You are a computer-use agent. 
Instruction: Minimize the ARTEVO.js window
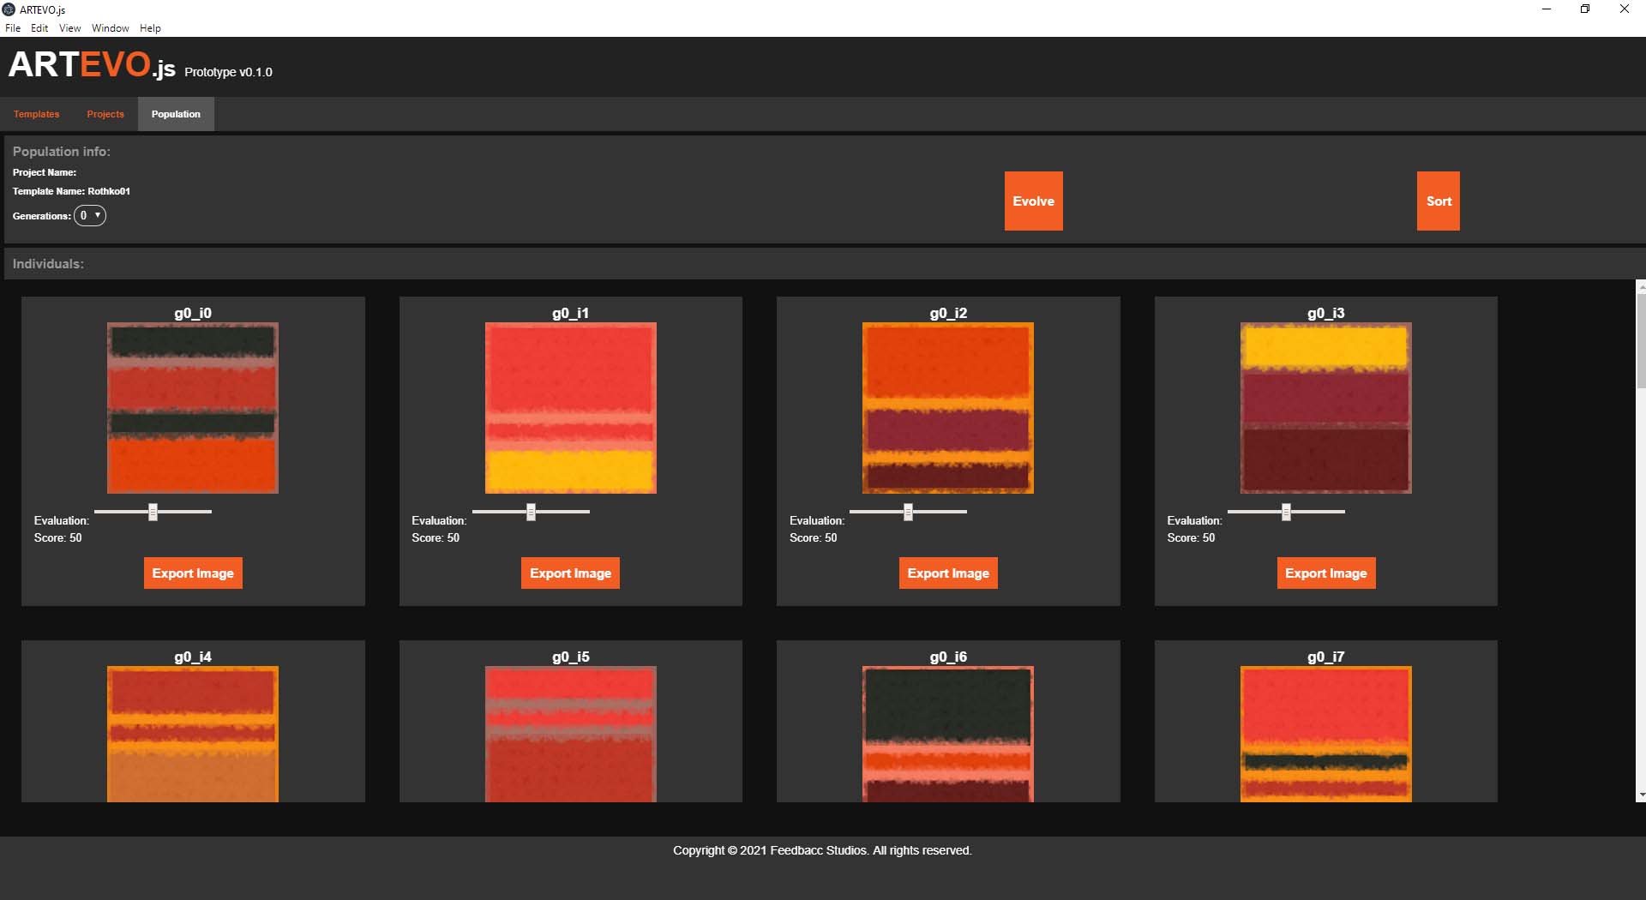(x=1547, y=9)
